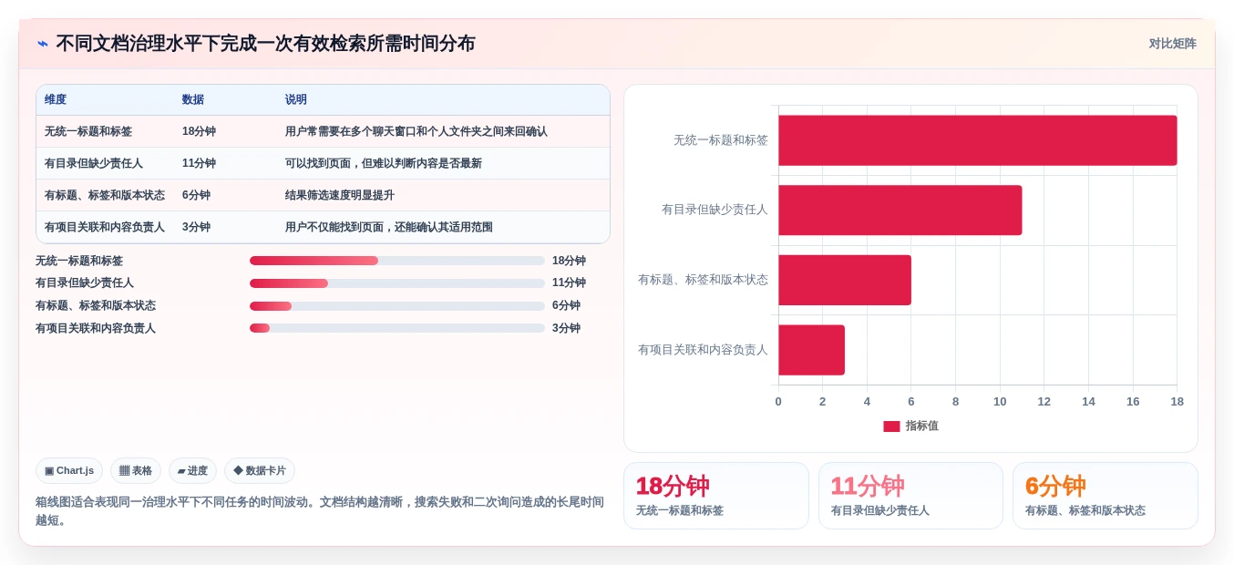Screen dimensions: 1234x565
Task: Click description 可以找到页面，但难以判断内容是否最新
Action: coord(384,164)
